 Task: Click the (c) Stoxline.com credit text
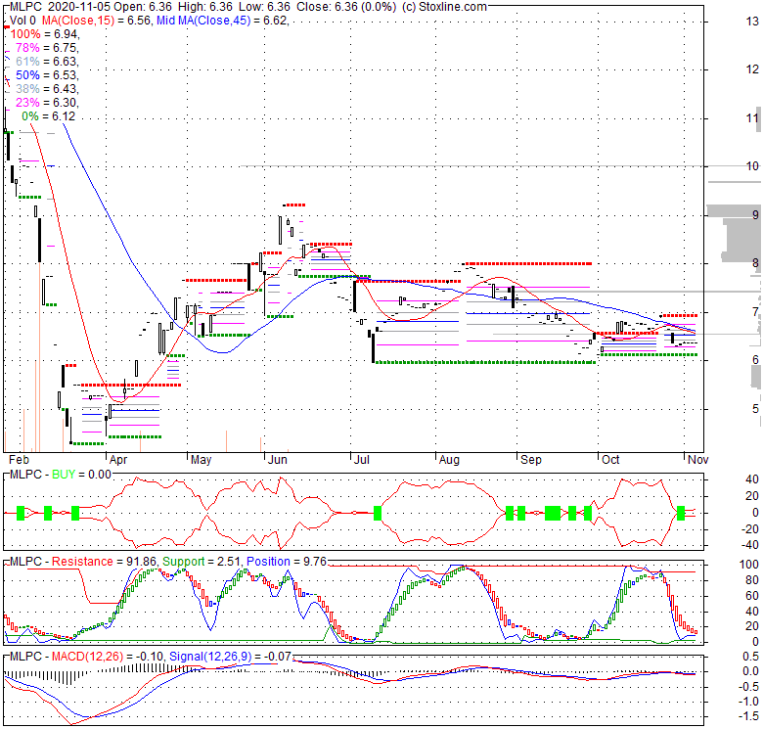(x=443, y=7)
